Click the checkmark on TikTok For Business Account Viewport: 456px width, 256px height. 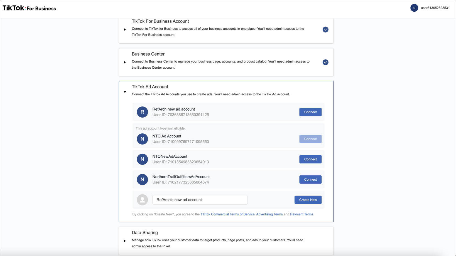point(325,29)
